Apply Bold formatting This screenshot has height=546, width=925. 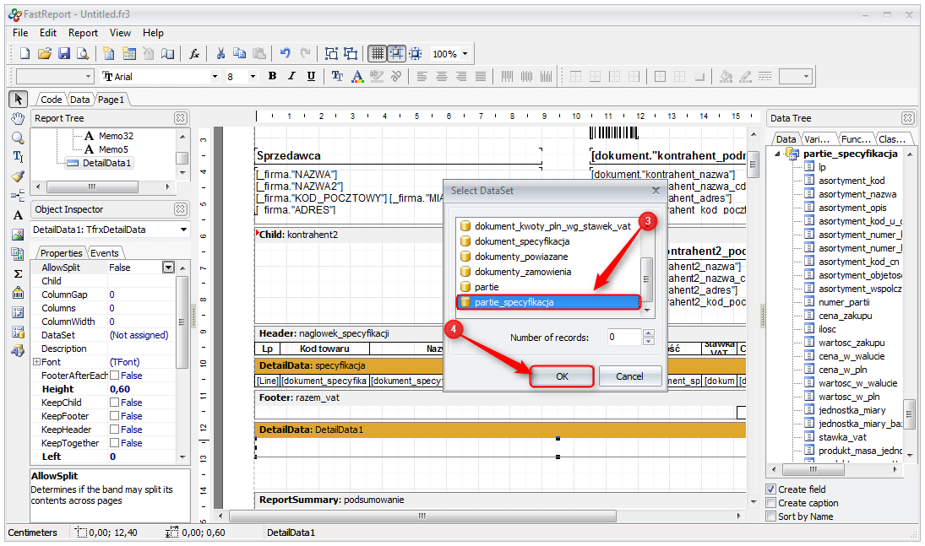272,76
